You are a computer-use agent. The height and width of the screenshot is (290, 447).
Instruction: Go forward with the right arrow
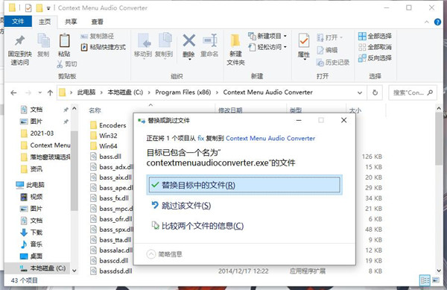[28, 92]
